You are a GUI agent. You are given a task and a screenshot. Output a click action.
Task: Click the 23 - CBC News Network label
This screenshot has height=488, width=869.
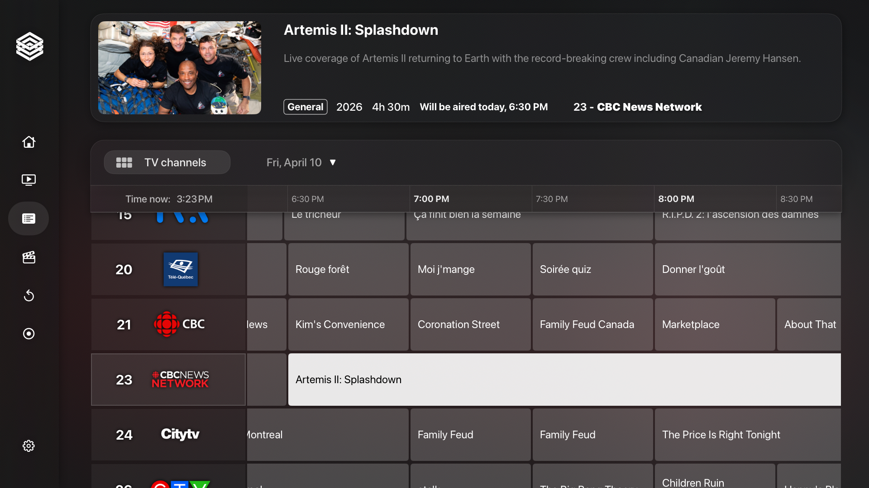pyautogui.click(x=637, y=107)
